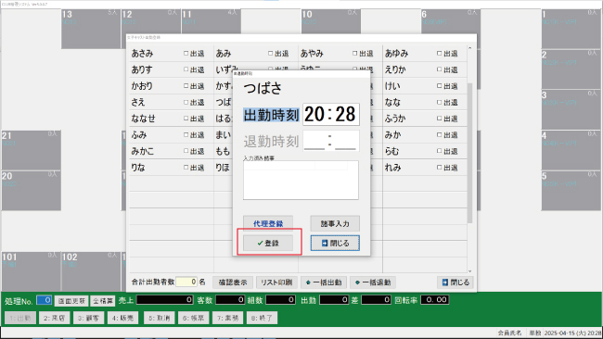Toggle 出退 checkbox for ありす

[186, 69]
